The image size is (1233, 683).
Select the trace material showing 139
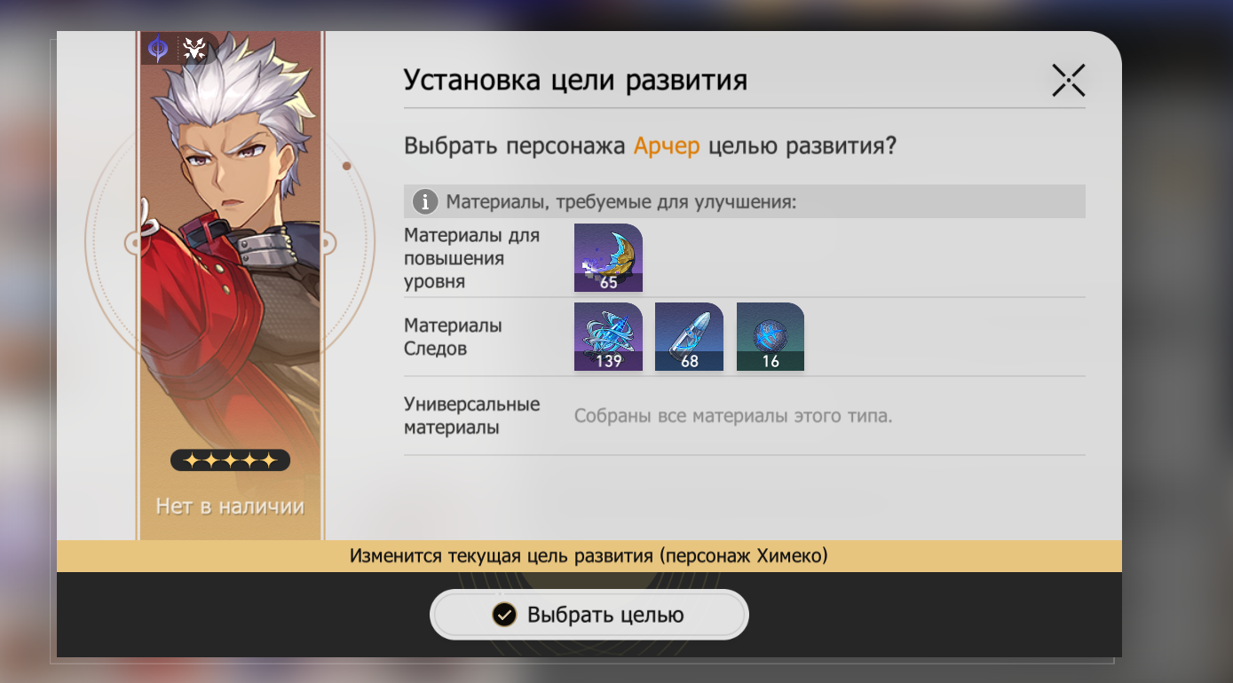[608, 337]
